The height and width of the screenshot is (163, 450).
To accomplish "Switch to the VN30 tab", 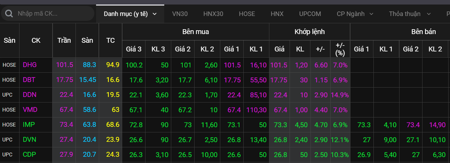I will tap(180, 14).
